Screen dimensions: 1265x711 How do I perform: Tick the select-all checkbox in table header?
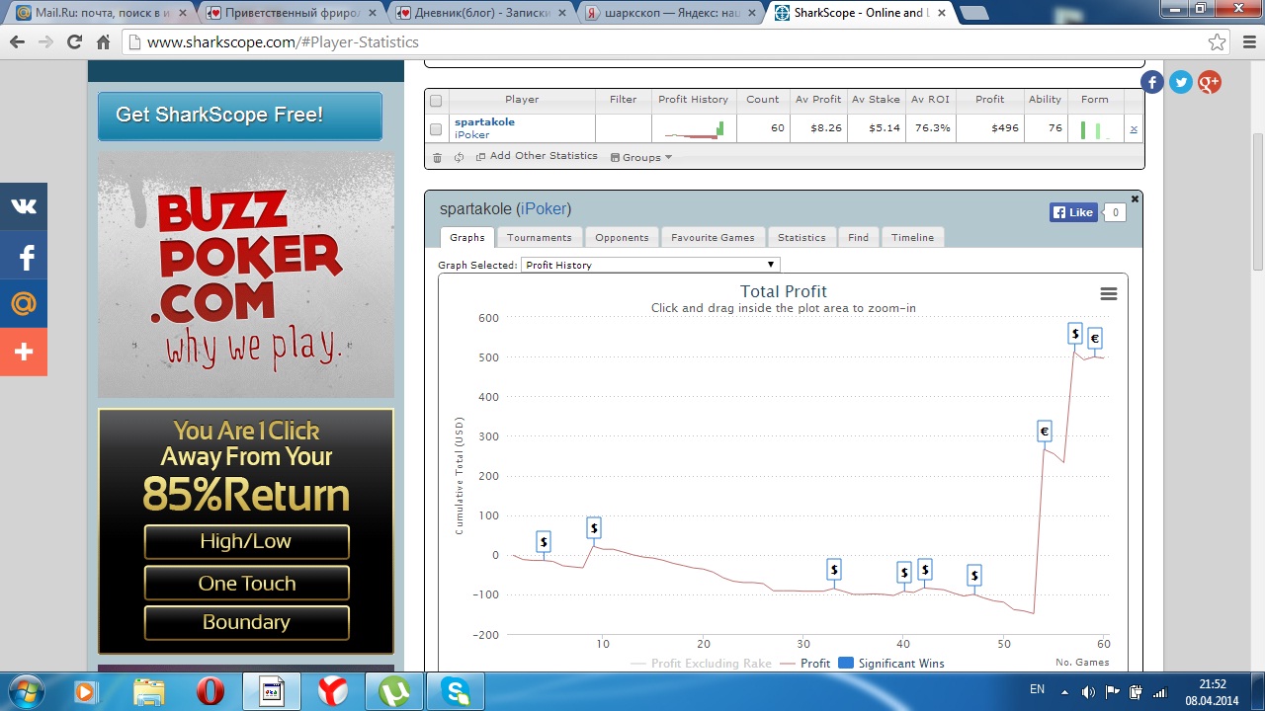click(x=436, y=100)
